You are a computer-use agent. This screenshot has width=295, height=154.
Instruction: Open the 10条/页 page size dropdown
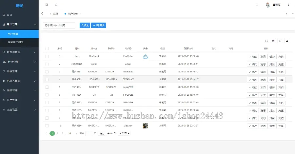click(x=124, y=133)
